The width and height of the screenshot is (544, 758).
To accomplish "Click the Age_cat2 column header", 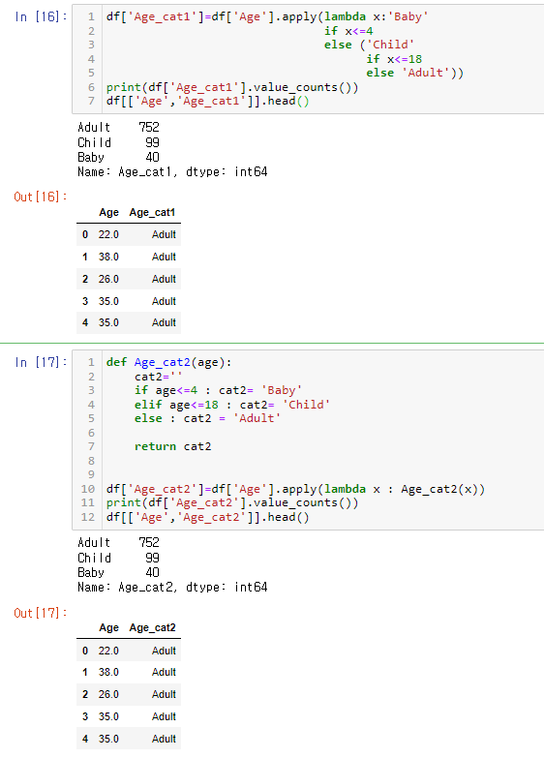I will (152, 628).
